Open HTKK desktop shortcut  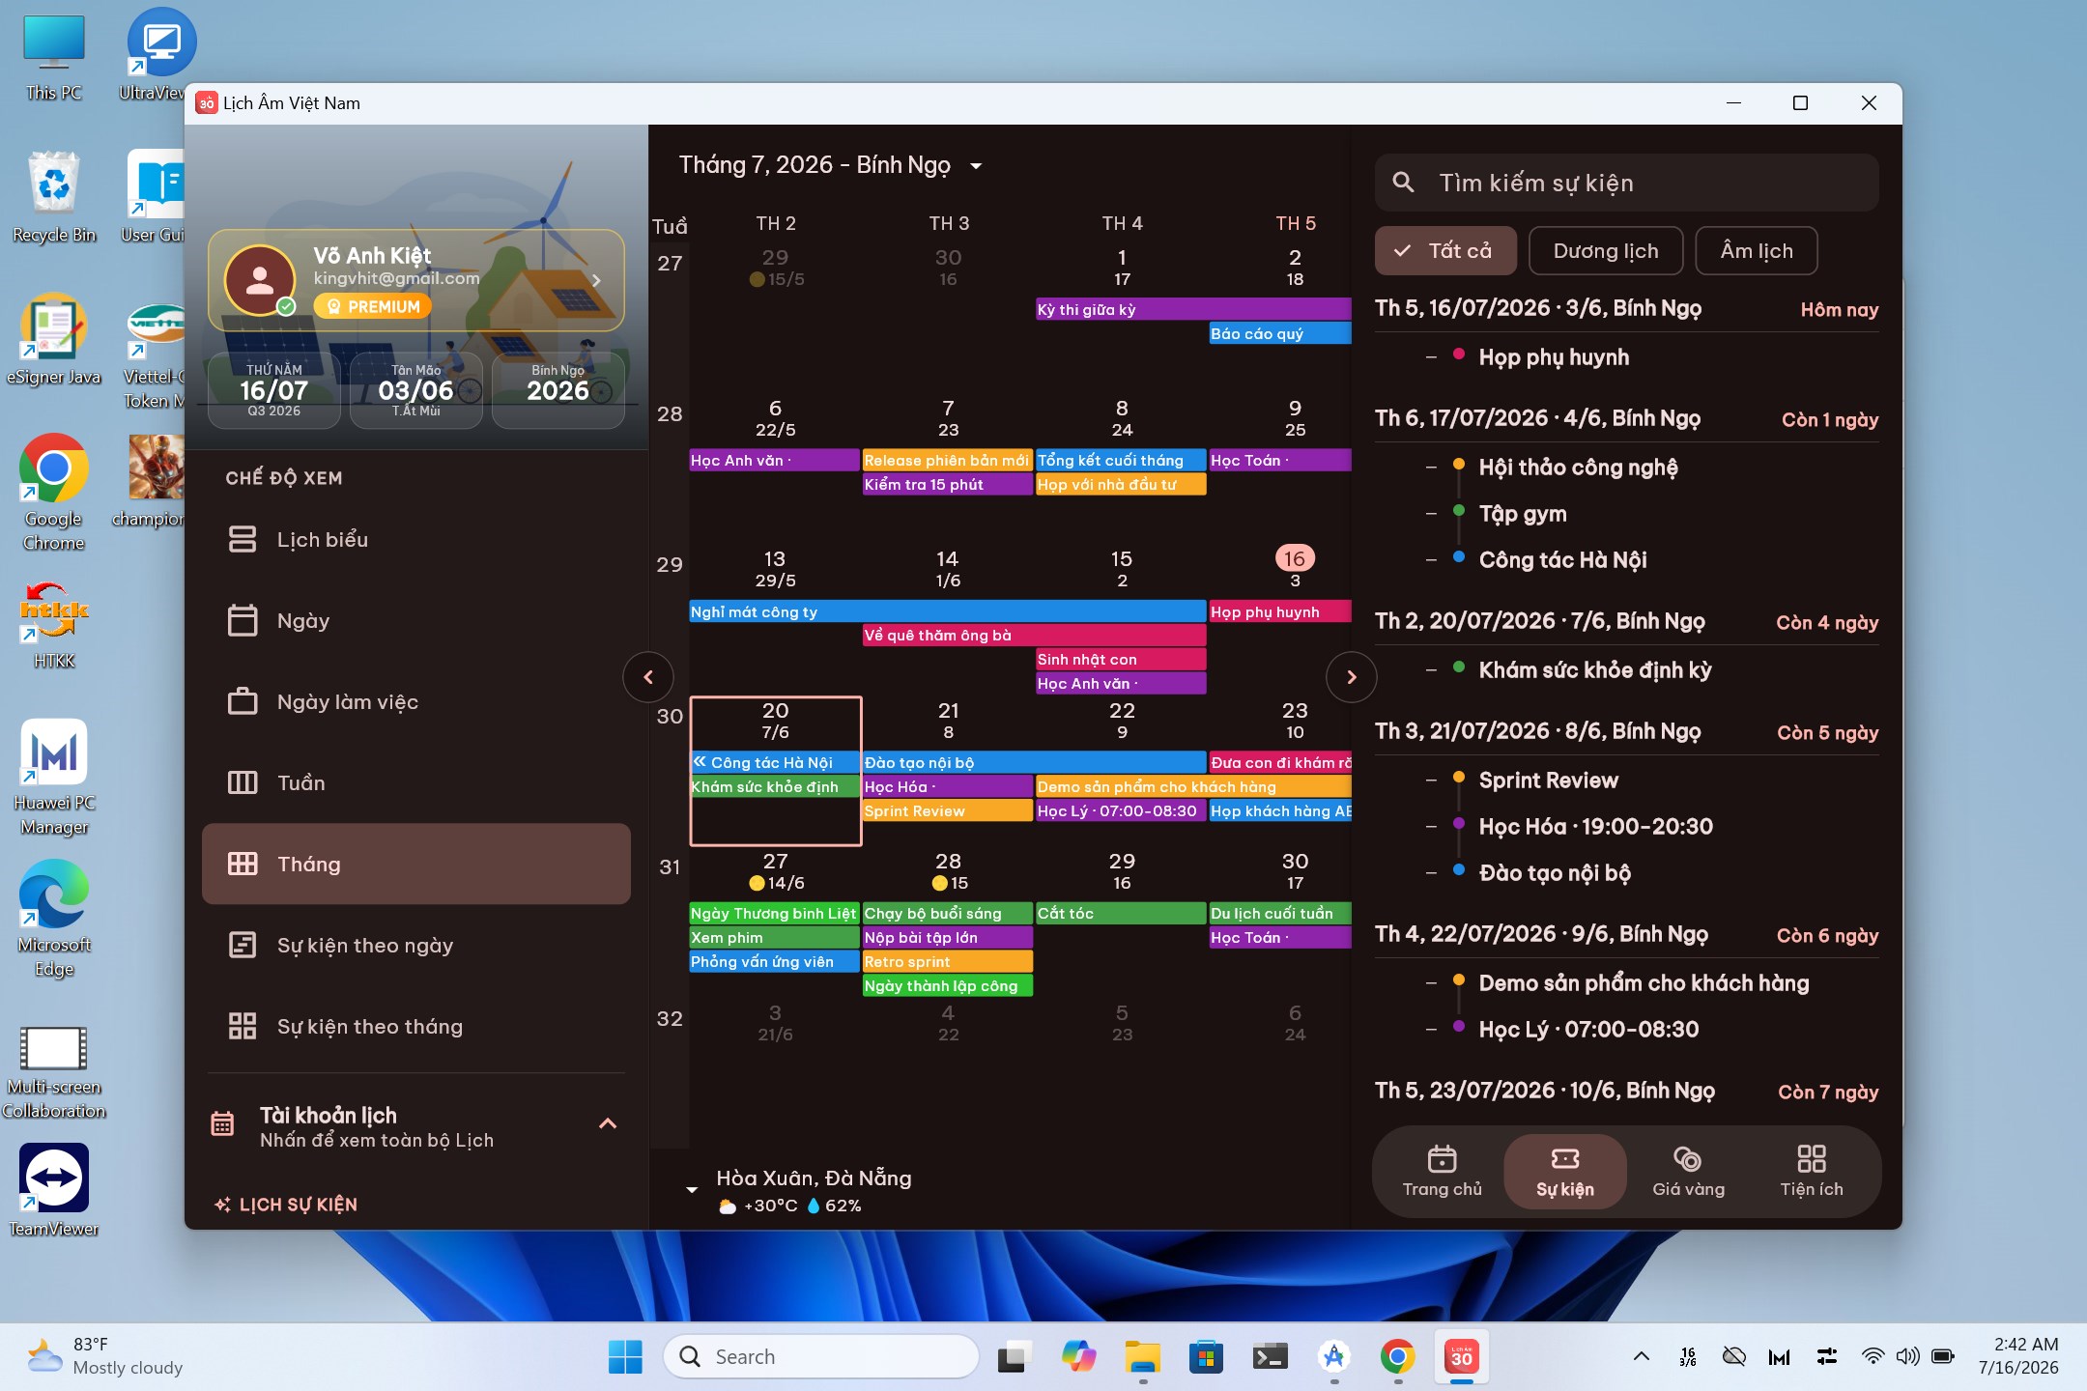pyautogui.click(x=54, y=624)
